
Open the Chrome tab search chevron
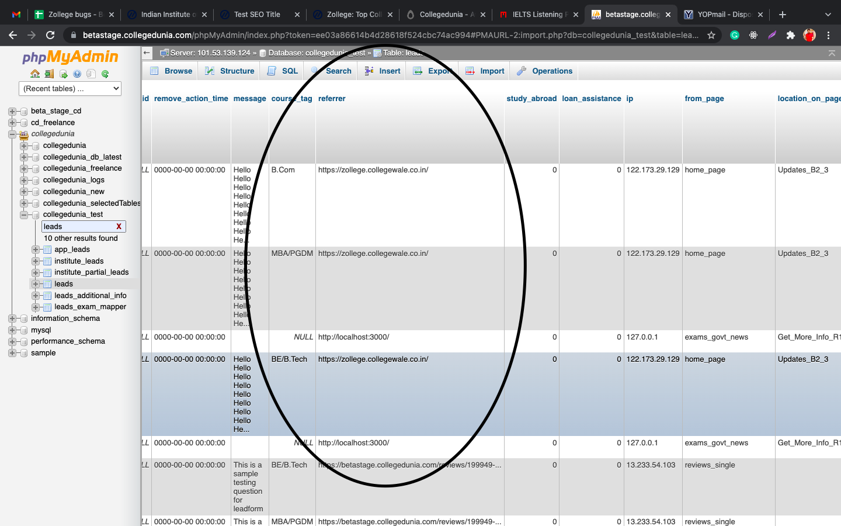828,15
